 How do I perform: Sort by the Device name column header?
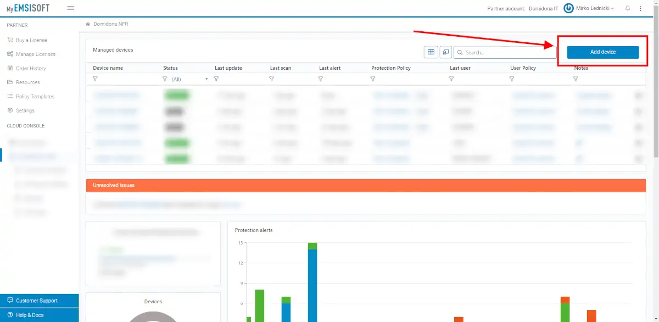point(108,68)
